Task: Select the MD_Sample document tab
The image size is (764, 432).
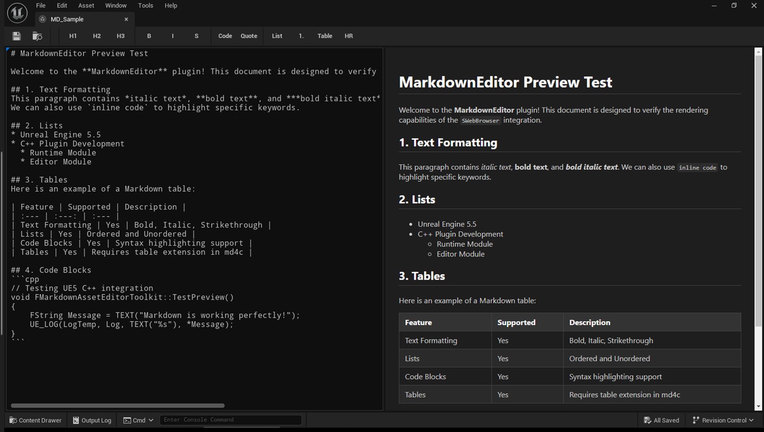Action: 84,19
